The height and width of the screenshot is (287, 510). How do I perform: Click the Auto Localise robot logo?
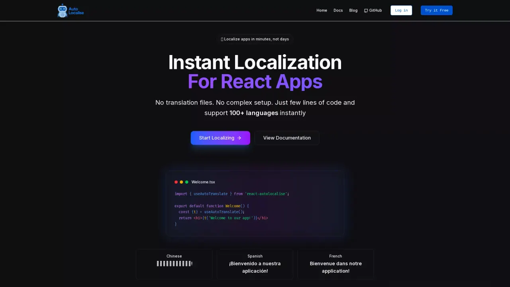click(71, 10)
